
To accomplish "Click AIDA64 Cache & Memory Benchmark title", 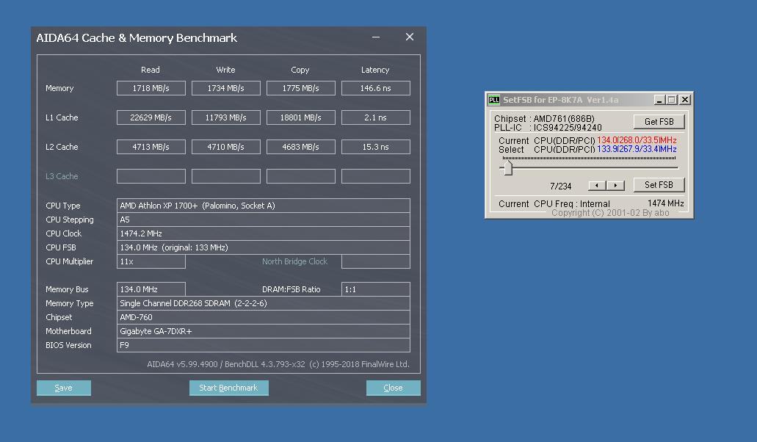I will point(137,37).
